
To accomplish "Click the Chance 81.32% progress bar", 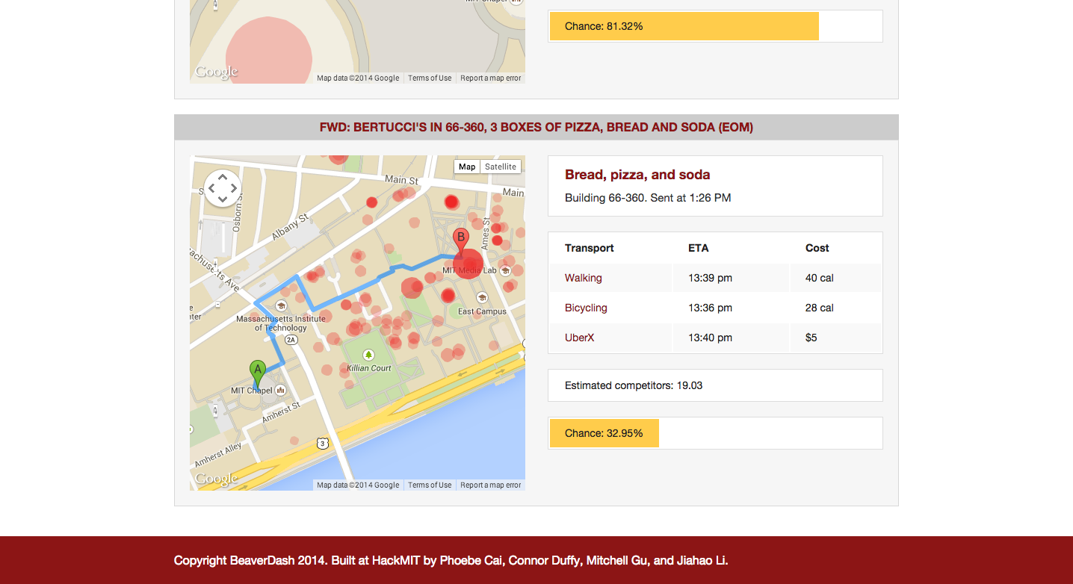I will pyautogui.click(x=715, y=26).
